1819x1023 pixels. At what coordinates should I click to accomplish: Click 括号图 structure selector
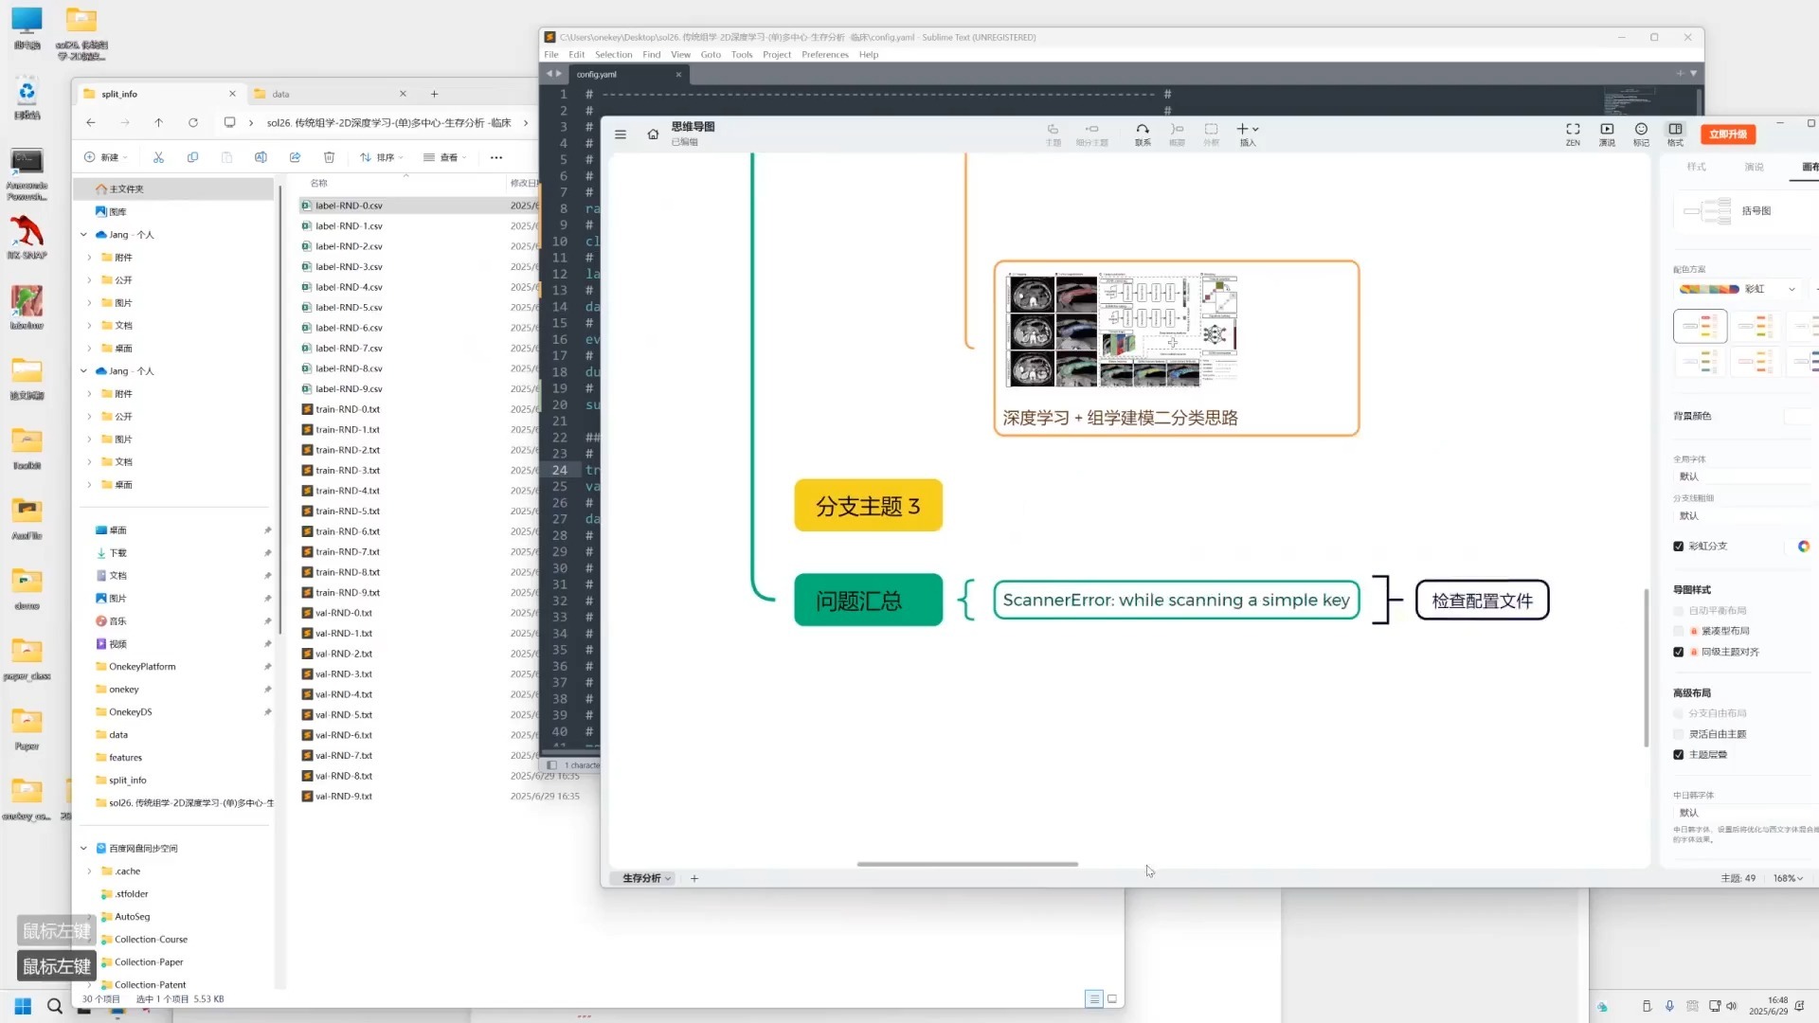pyautogui.click(x=1743, y=211)
